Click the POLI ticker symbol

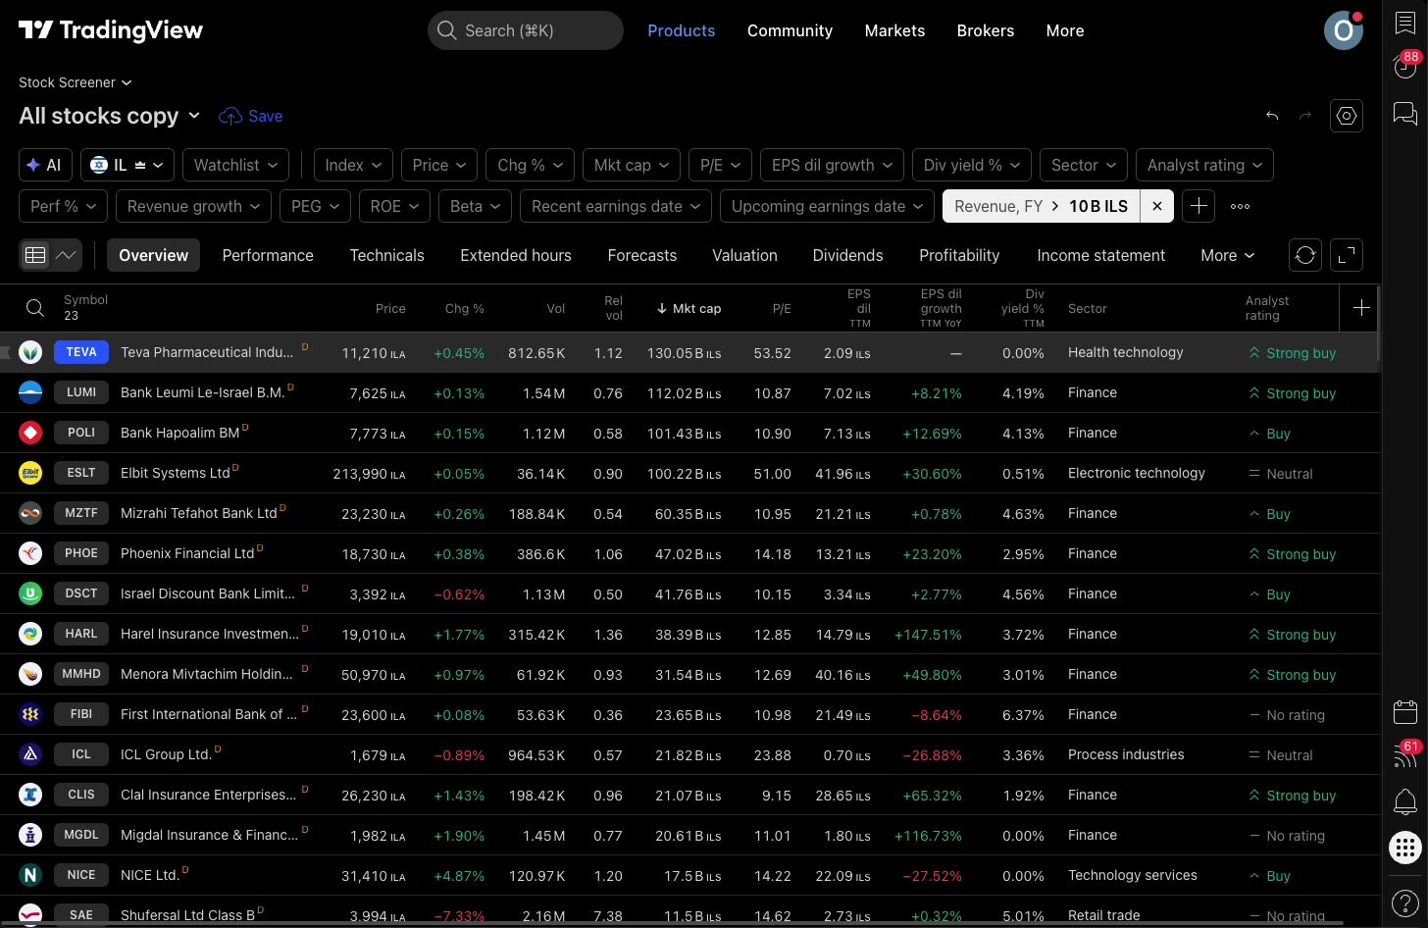point(81,433)
